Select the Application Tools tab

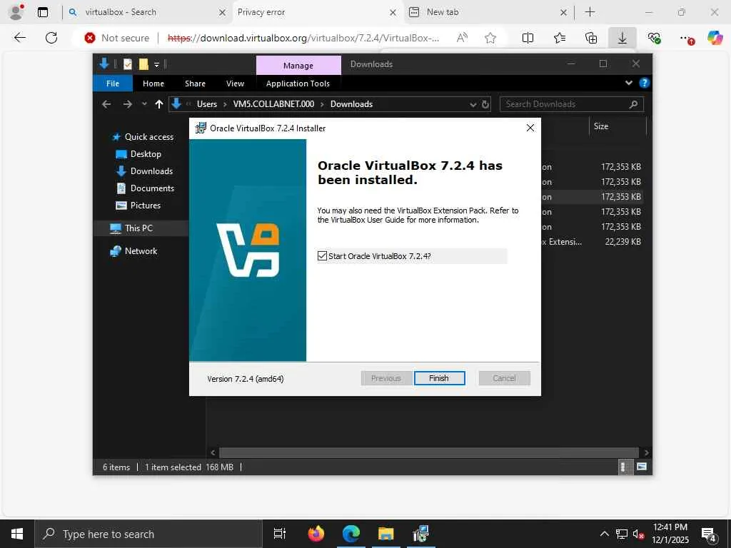click(298, 83)
